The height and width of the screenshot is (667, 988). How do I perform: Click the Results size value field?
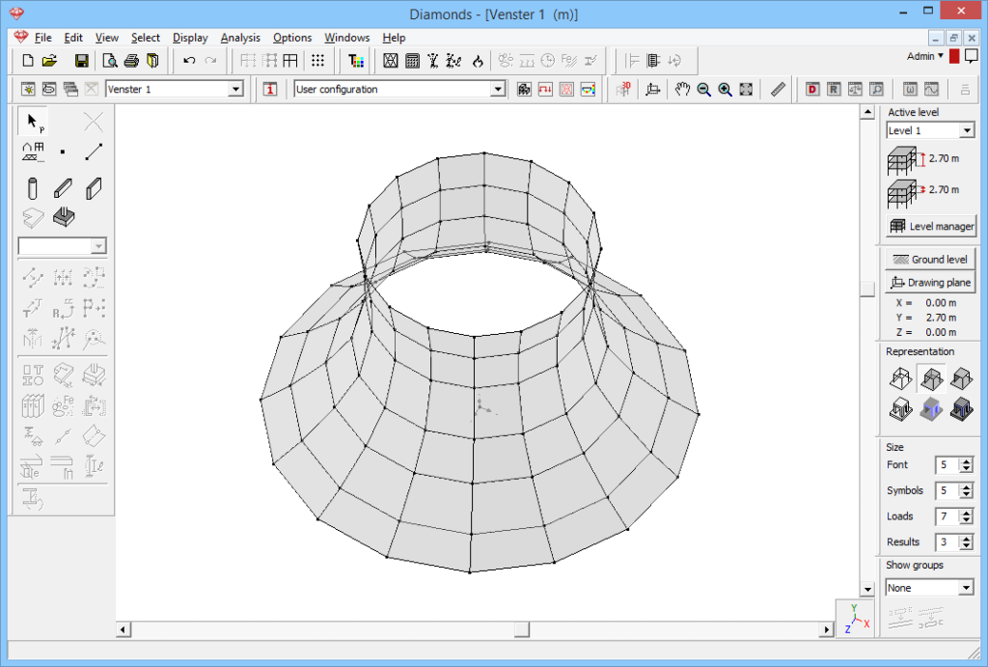tap(947, 542)
